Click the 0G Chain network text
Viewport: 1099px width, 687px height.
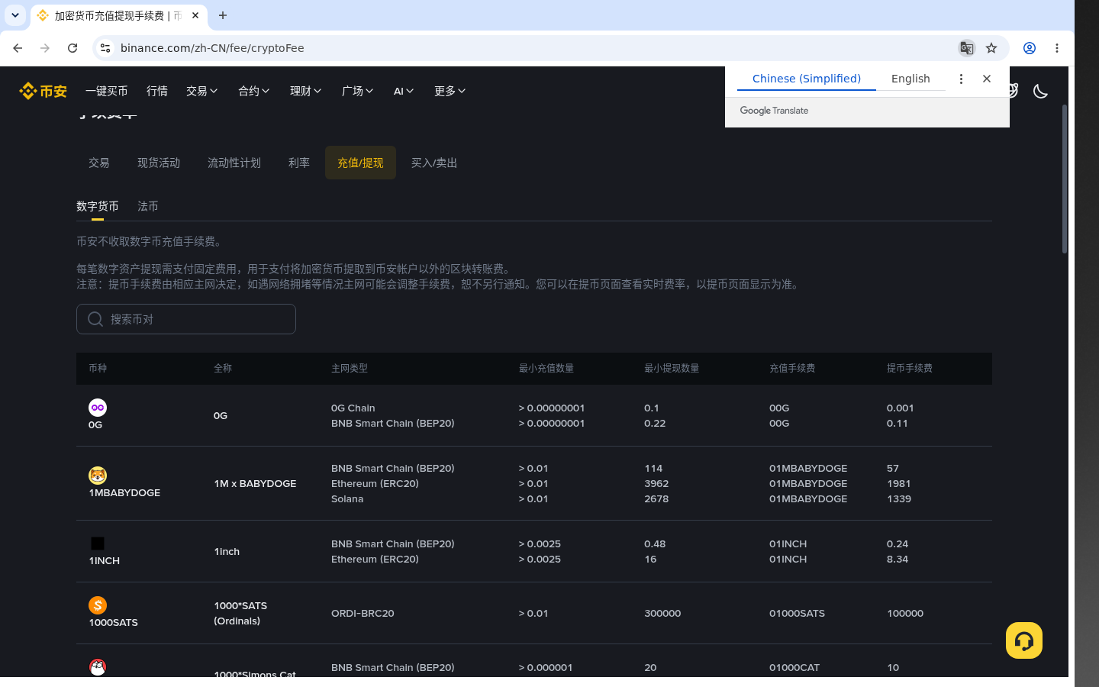click(353, 408)
